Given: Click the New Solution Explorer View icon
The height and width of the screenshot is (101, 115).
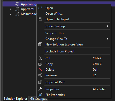Looking at the screenshot, I should [40, 44].
